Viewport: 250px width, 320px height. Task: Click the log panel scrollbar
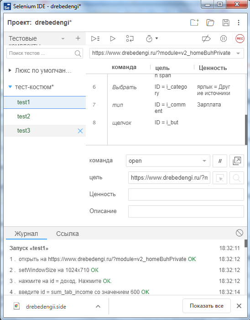[246, 243]
